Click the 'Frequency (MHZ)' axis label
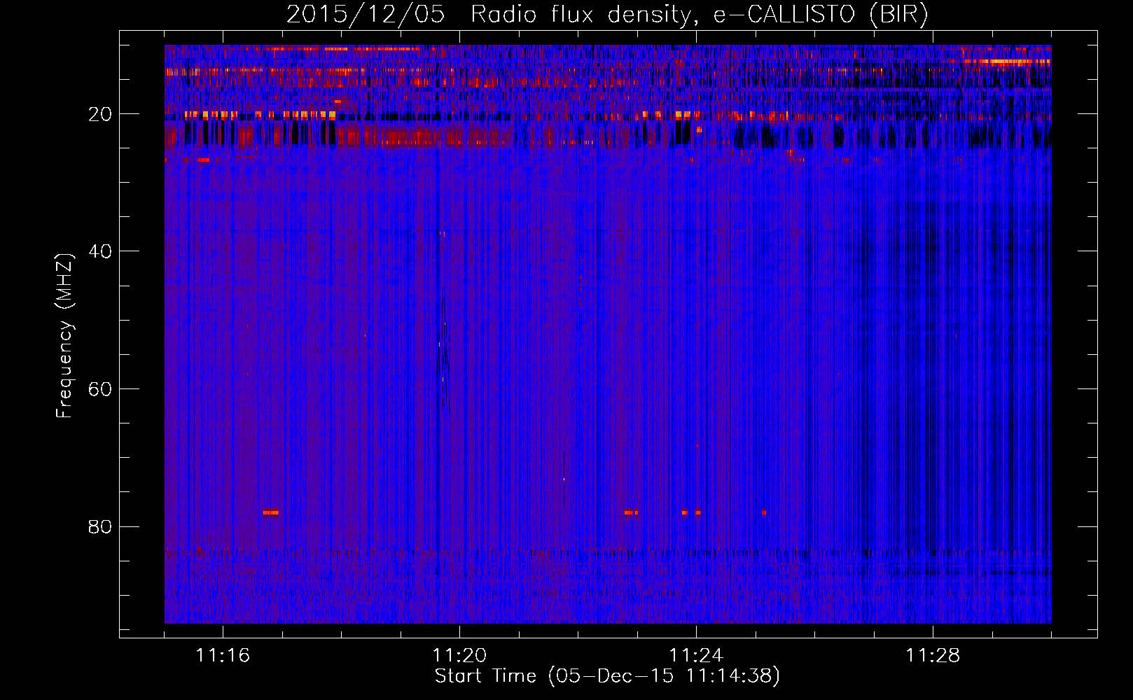This screenshot has height=700, width=1133. tap(64, 336)
